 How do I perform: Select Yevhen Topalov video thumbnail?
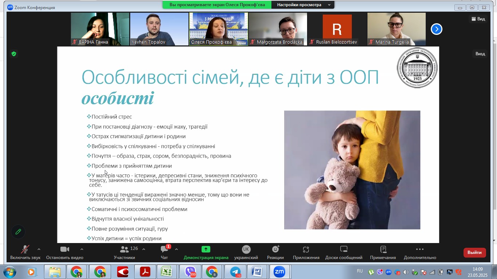coord(159,29)
